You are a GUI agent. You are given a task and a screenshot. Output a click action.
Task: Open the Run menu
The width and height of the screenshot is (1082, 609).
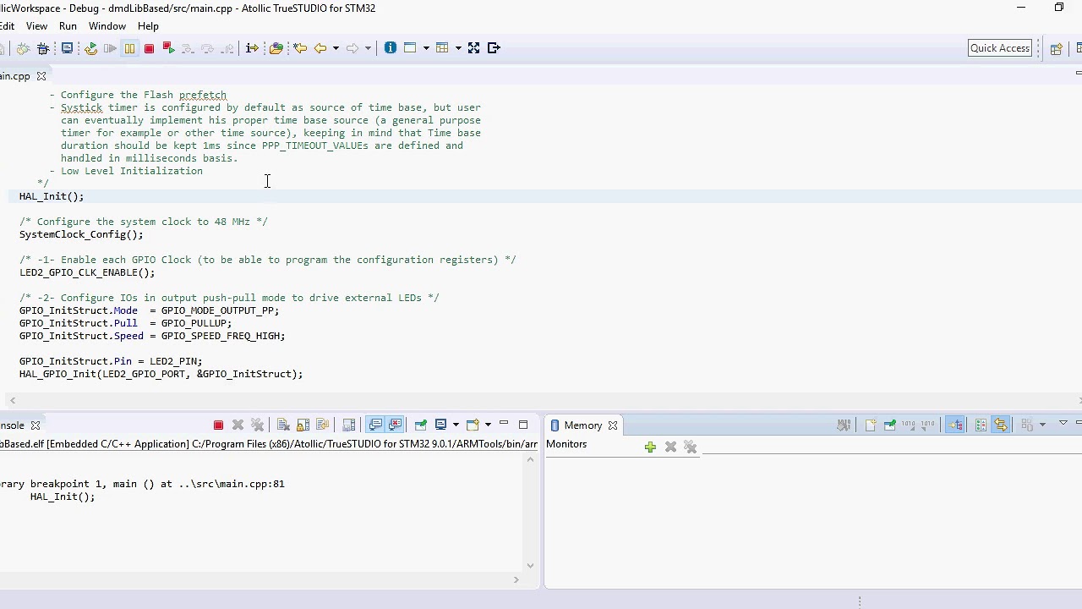point(68,26)
